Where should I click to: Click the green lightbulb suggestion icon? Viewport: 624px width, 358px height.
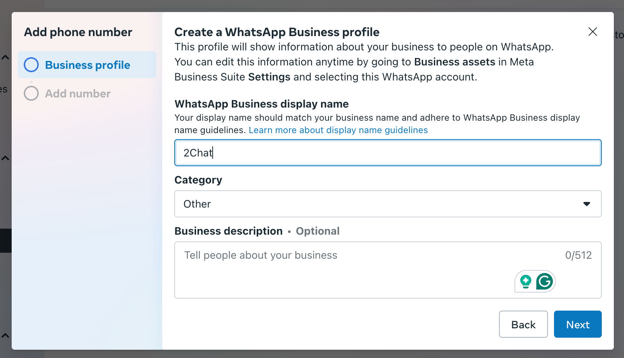[525, 281]
